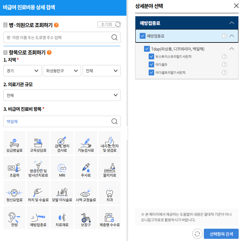This screenshot has width=243, height=241.
Task: Select the 교육상담료 category icon
Action: [x=38, y=143]
